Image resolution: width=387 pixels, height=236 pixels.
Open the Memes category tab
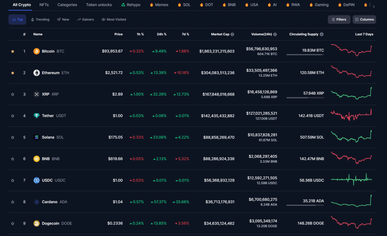tap(159, 5)
